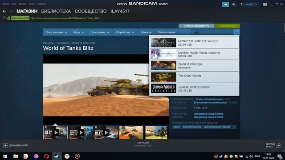
Task: Open the Друзья menu
Action: coord(23,4)
